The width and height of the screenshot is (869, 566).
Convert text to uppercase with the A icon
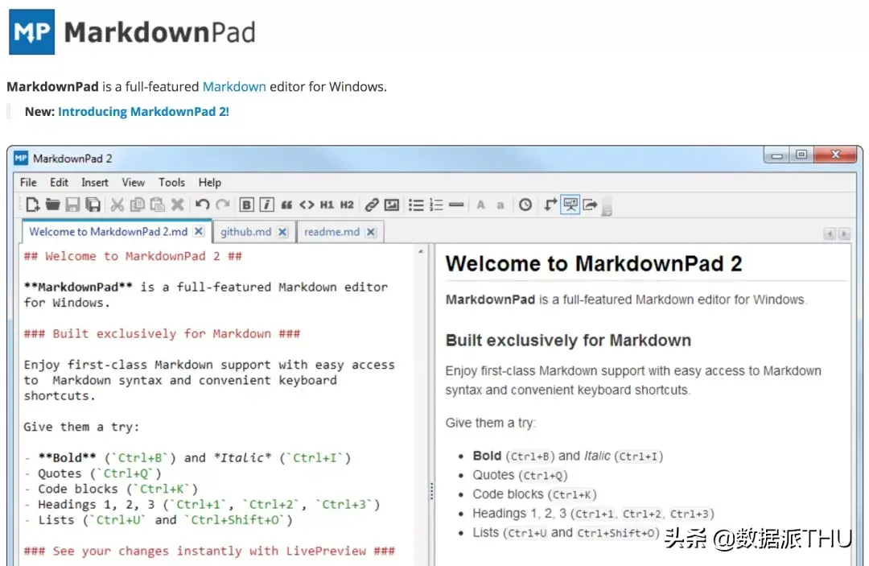(480, 205)
